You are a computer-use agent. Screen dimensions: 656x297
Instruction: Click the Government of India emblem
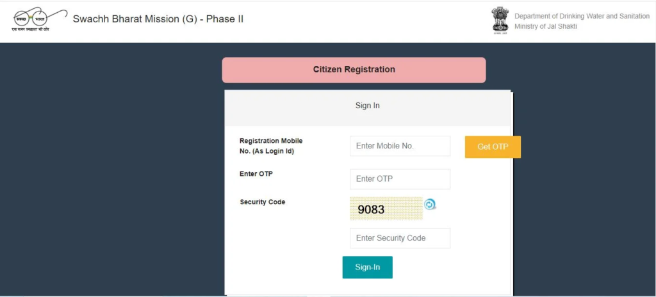pos(500,19)
